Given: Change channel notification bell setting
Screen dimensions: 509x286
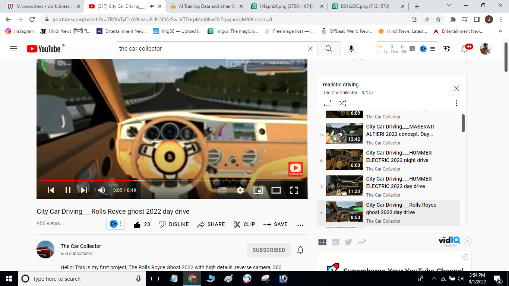Looking at the screenshot, I should point(300,250).
